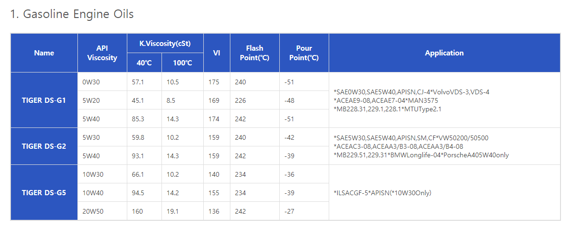Click the Pour Point(℃) column header
The width and height of the screenshot is (570, 235).
click(x=304, y=53)
